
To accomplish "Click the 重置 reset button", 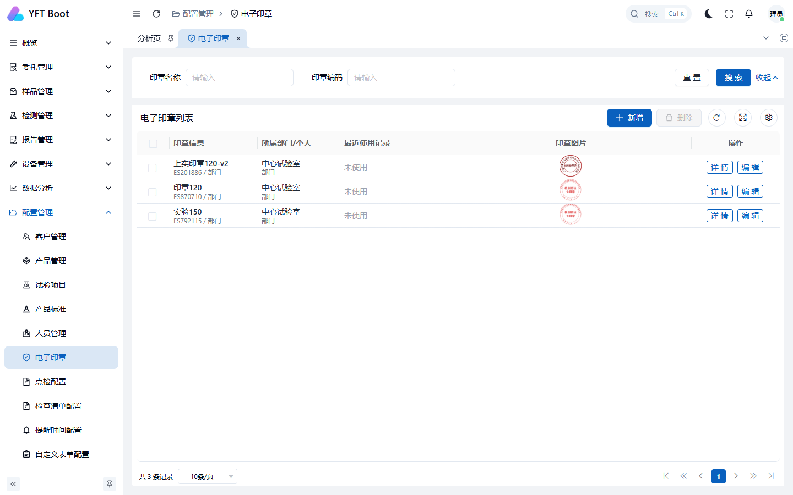I will coord(692,78).
